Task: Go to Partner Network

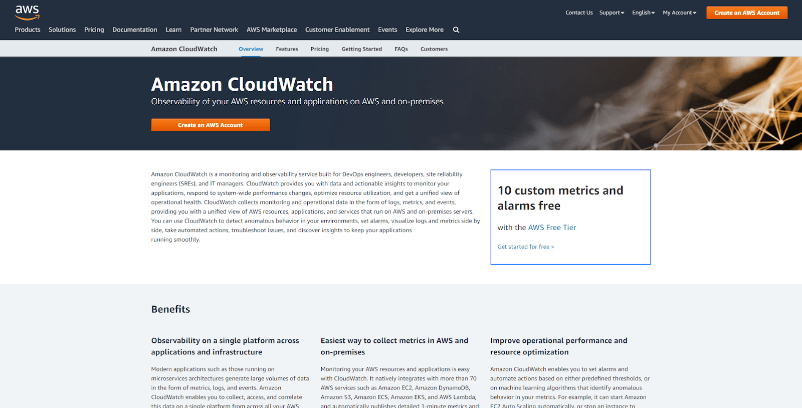Action: (x=214, y=30)
